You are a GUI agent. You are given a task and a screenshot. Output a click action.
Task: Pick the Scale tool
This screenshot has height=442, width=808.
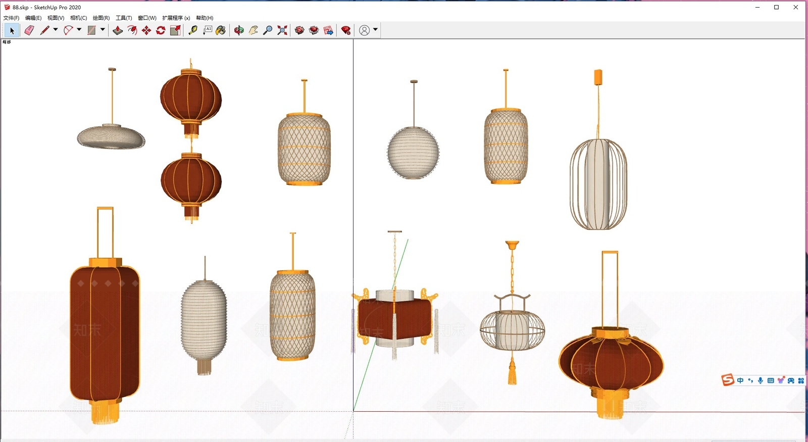[x=175, y=30]
